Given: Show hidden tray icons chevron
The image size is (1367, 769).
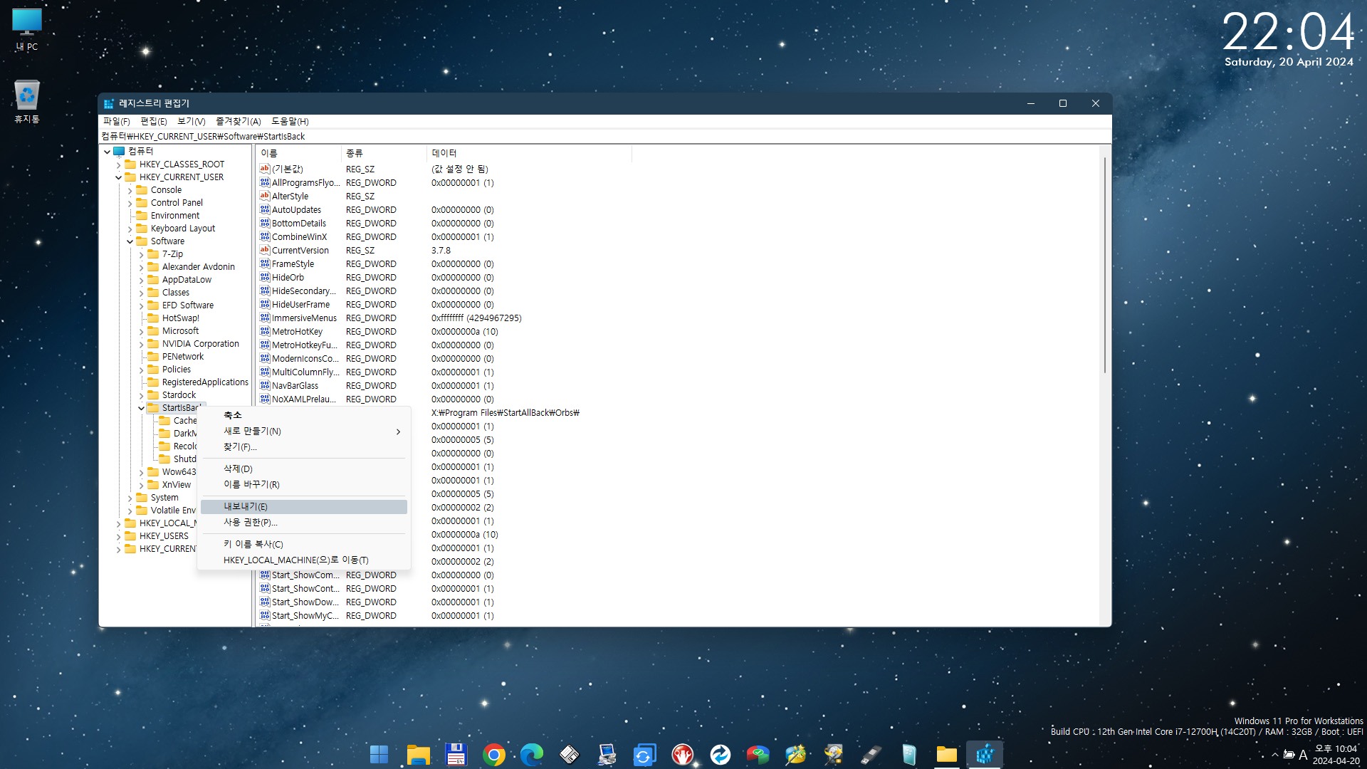Looking at the screenshot, I should coord(1274,755).
